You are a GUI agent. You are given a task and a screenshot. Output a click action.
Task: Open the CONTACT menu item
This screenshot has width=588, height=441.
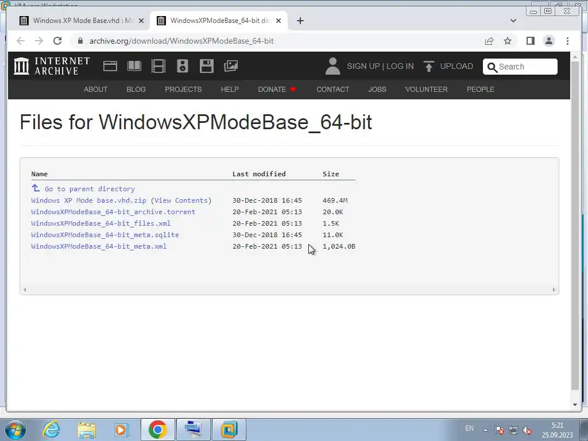[332, 89]
